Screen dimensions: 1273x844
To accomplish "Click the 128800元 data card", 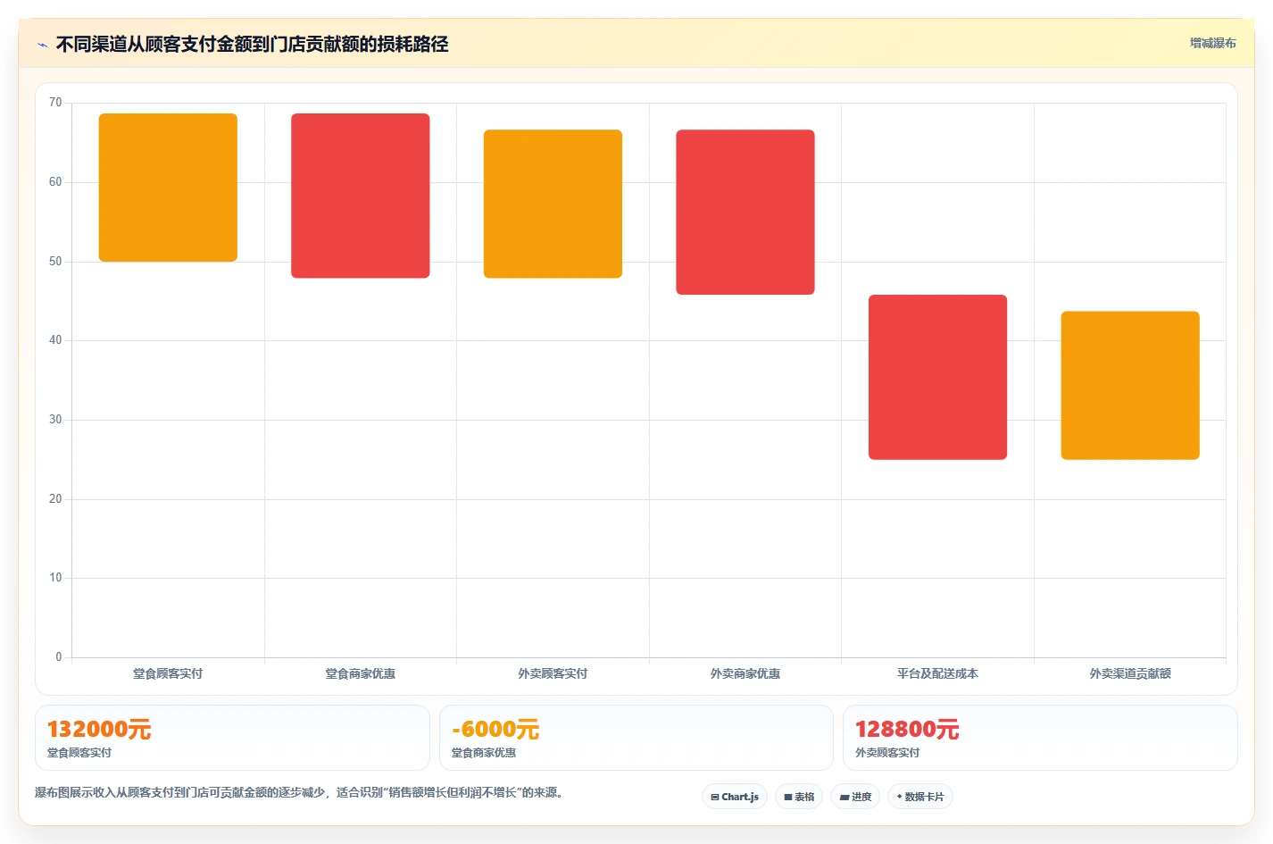I will coord(1040,738).
